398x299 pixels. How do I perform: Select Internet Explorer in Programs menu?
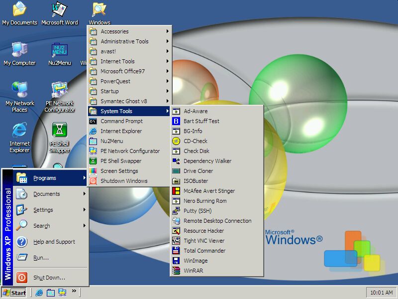(129, 131)
